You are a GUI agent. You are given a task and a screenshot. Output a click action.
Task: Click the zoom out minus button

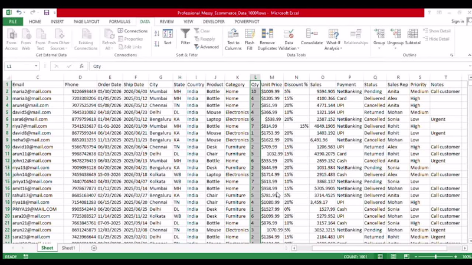pyautogui.click(x=416, y=257)
